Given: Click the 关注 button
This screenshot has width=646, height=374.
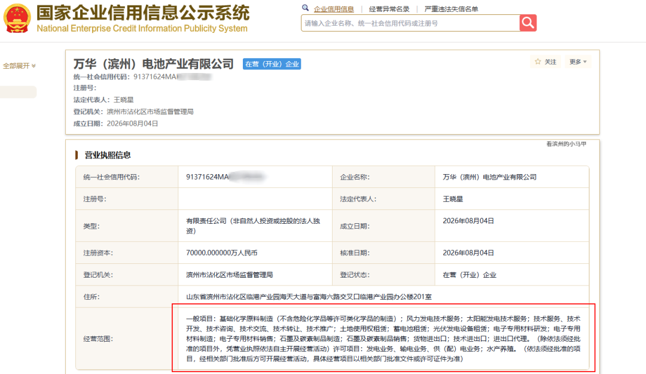Looking at the screenshot, I should tap(546, 62).
